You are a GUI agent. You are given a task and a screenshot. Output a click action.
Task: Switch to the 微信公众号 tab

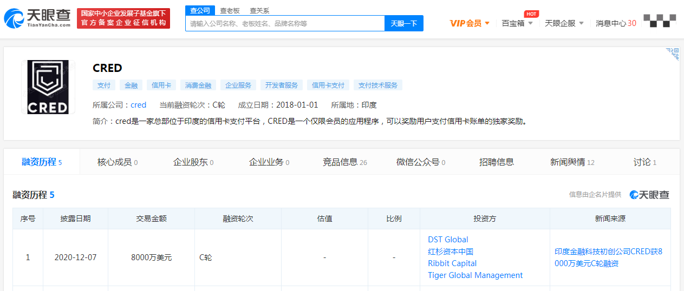pyautogui.click(x=421, y=162)
